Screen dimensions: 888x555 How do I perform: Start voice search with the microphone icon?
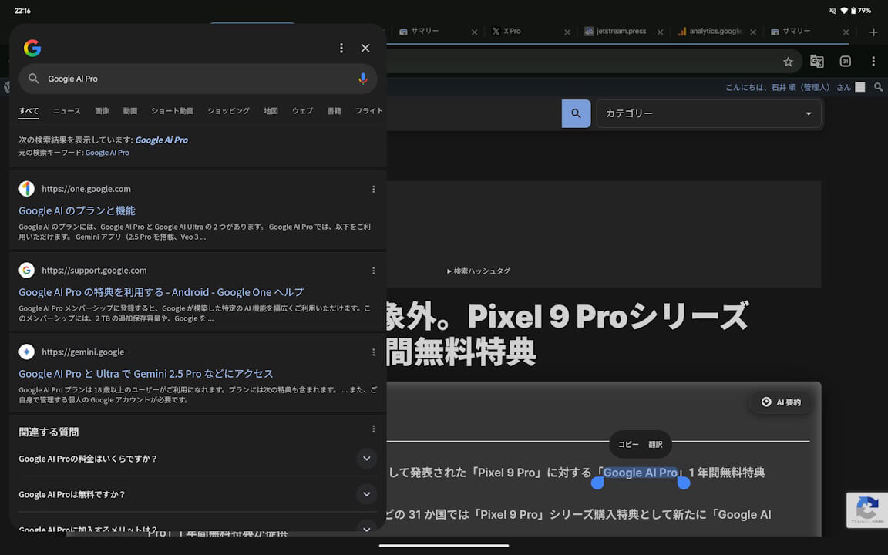point(362,79)
